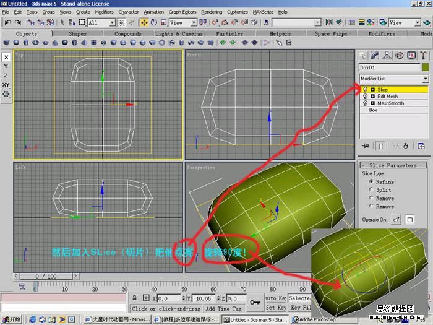This screenshot has height=325, width=433.
Task: Select the Refine slice type
Action: coord(372,182)
